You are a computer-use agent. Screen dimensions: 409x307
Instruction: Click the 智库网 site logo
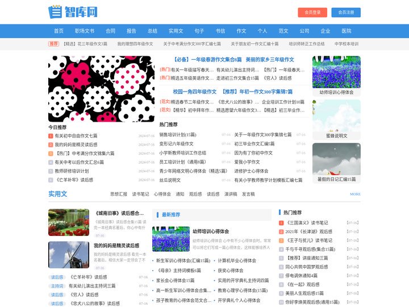pos(73,12)
